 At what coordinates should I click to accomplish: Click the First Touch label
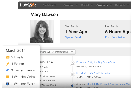pos(72,26)
